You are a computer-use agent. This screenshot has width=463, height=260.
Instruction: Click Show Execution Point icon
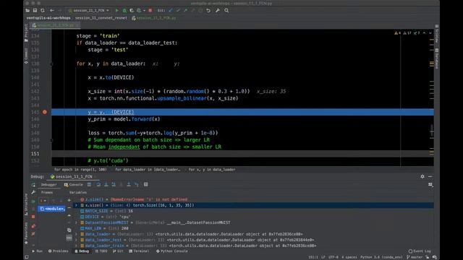click(89, 185)
